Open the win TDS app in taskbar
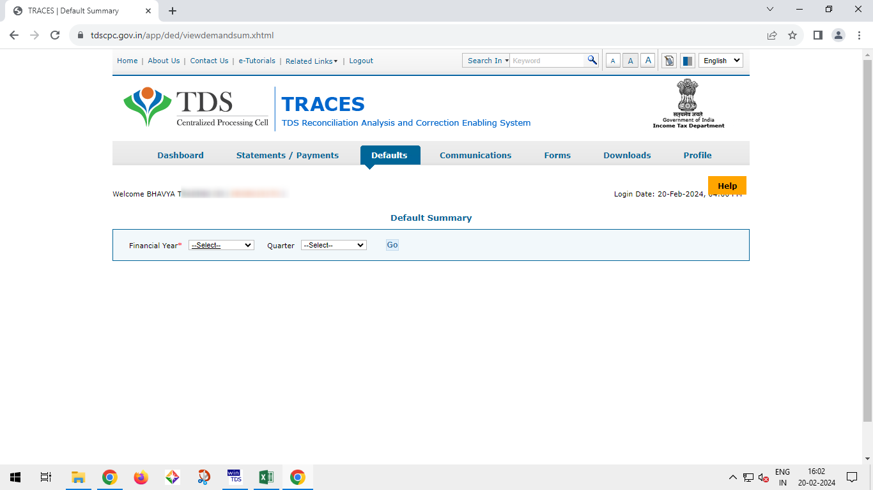Image resolution: width=873 pixels, height=490 pixels. coord(235,477)
